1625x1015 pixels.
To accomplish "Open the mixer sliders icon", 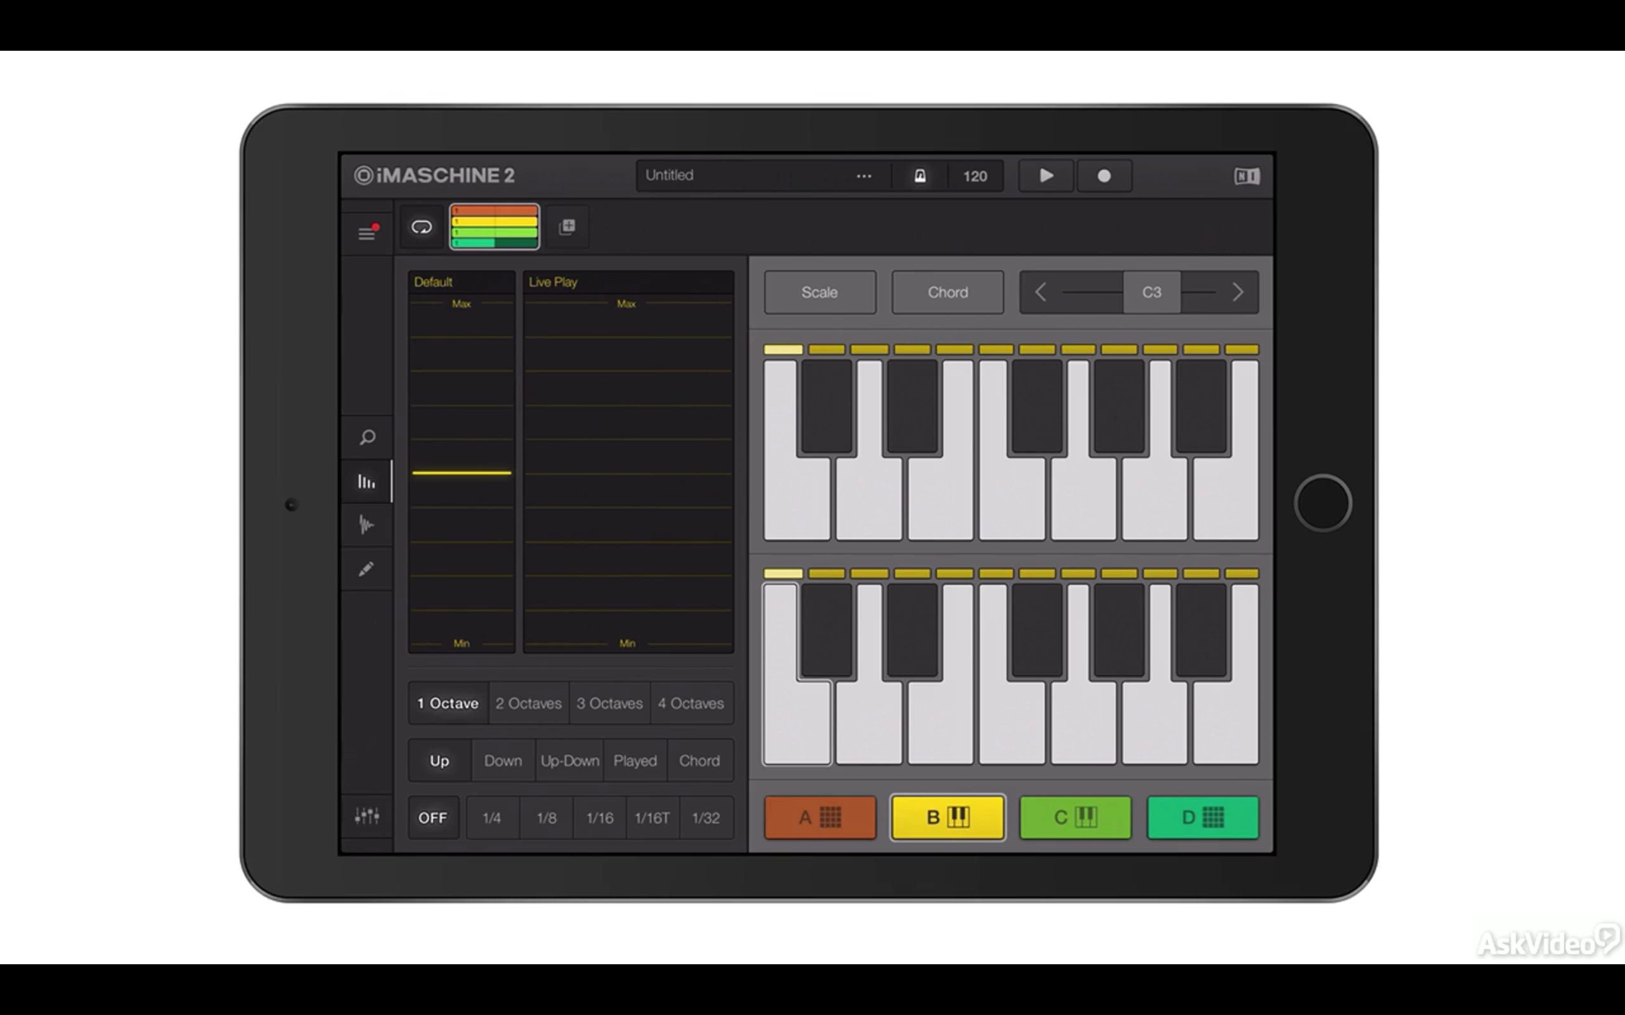I will click(367, 816).
